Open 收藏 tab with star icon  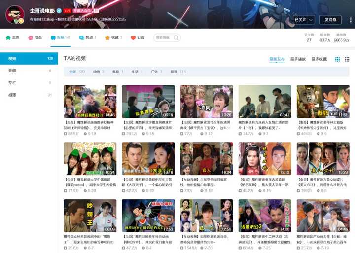(x=113, y=37)
